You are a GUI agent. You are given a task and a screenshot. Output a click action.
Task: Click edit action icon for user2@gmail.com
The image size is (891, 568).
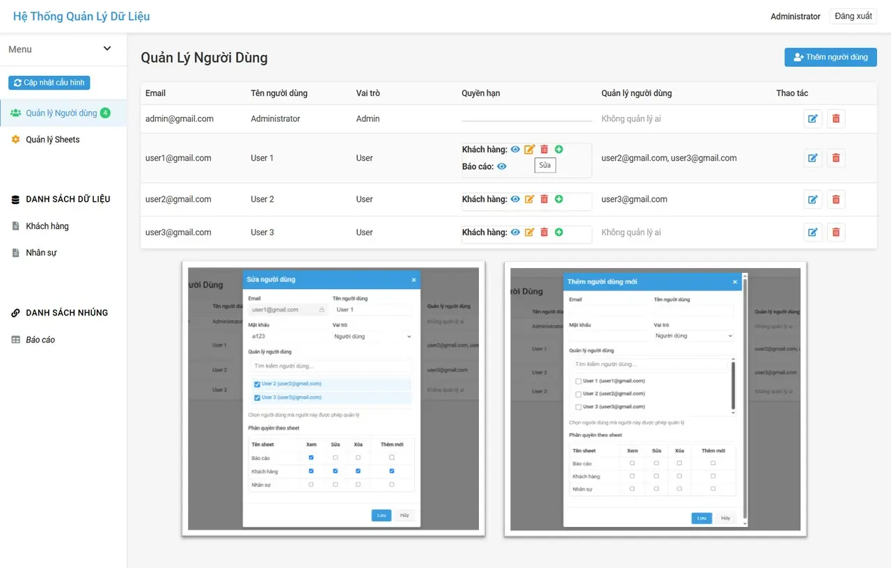pyautogui.click(x=812, y=199)
